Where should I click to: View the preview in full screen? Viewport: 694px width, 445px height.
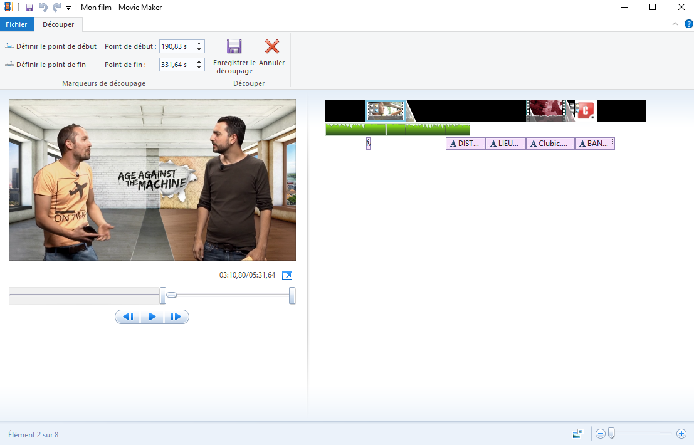tap(287, 275)
